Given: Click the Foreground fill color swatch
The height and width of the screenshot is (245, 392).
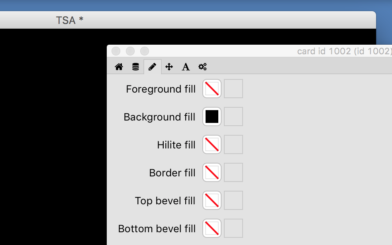Looking at the screenshot, I should 212,89.
